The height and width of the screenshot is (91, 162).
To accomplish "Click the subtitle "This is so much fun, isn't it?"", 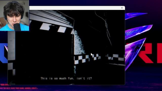I will click(66, 78).
